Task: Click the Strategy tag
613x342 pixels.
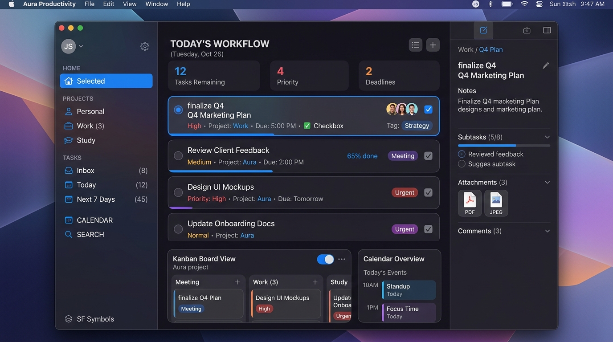Action: (417, 126)
